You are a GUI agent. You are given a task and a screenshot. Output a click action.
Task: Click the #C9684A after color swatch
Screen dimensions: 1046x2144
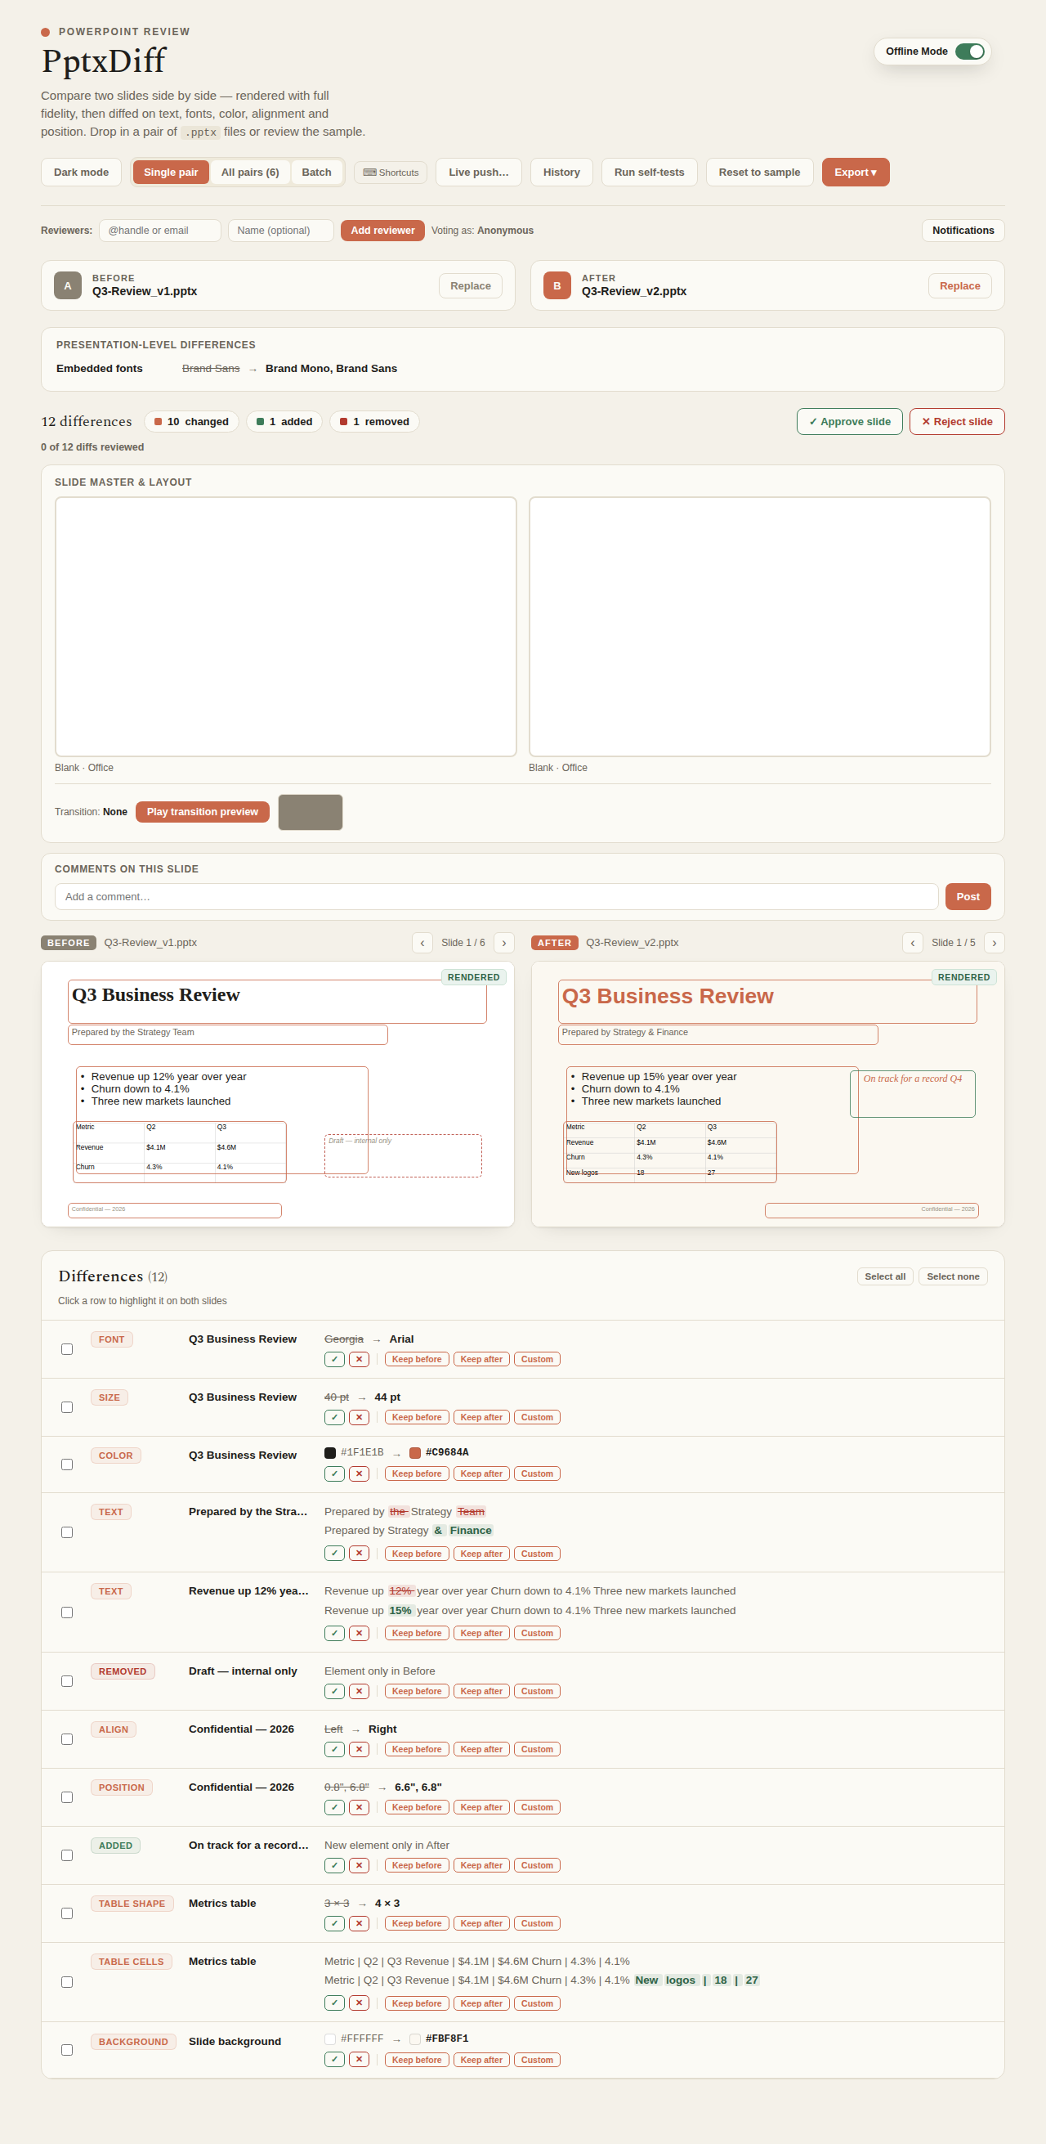(415, 1453)
